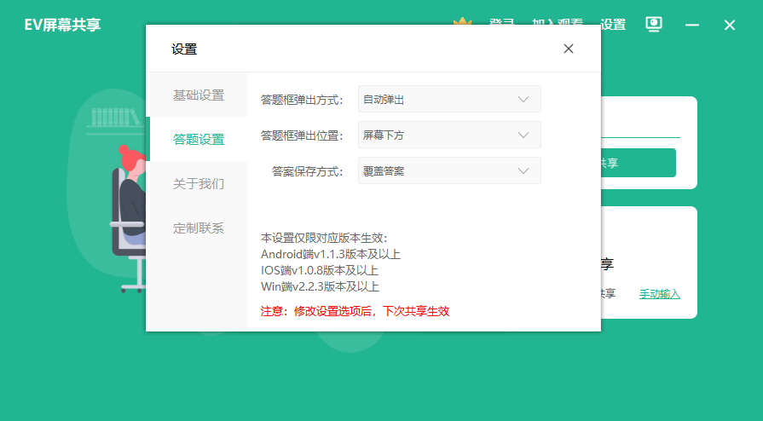
Task: Switch to the 关于我们 tab
Action: (197, 183)
